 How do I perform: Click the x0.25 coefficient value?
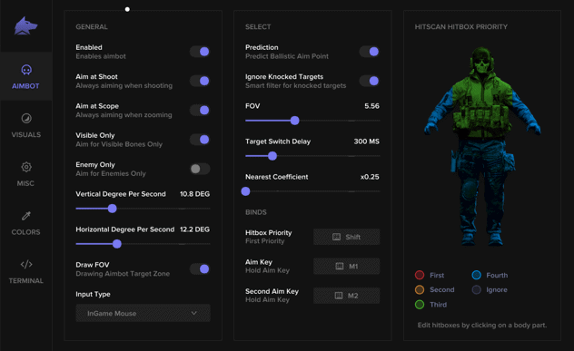pyautogui.click(x=370, y=177)
